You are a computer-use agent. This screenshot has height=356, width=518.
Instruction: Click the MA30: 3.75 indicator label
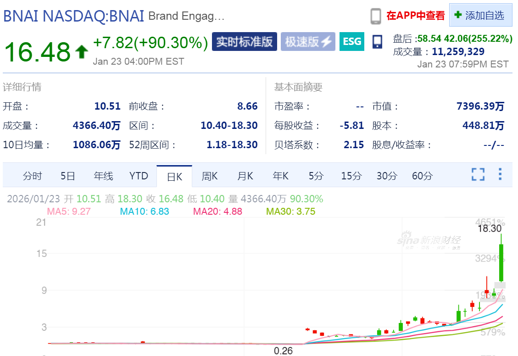pyautogui.click(x=291, y=211)
